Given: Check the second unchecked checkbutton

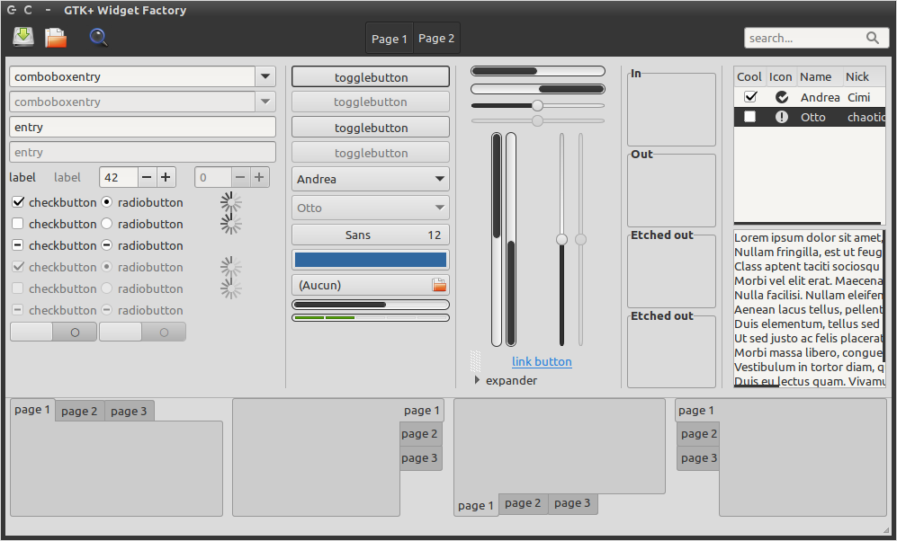Looking at the screenshot, I should (18, 224).
